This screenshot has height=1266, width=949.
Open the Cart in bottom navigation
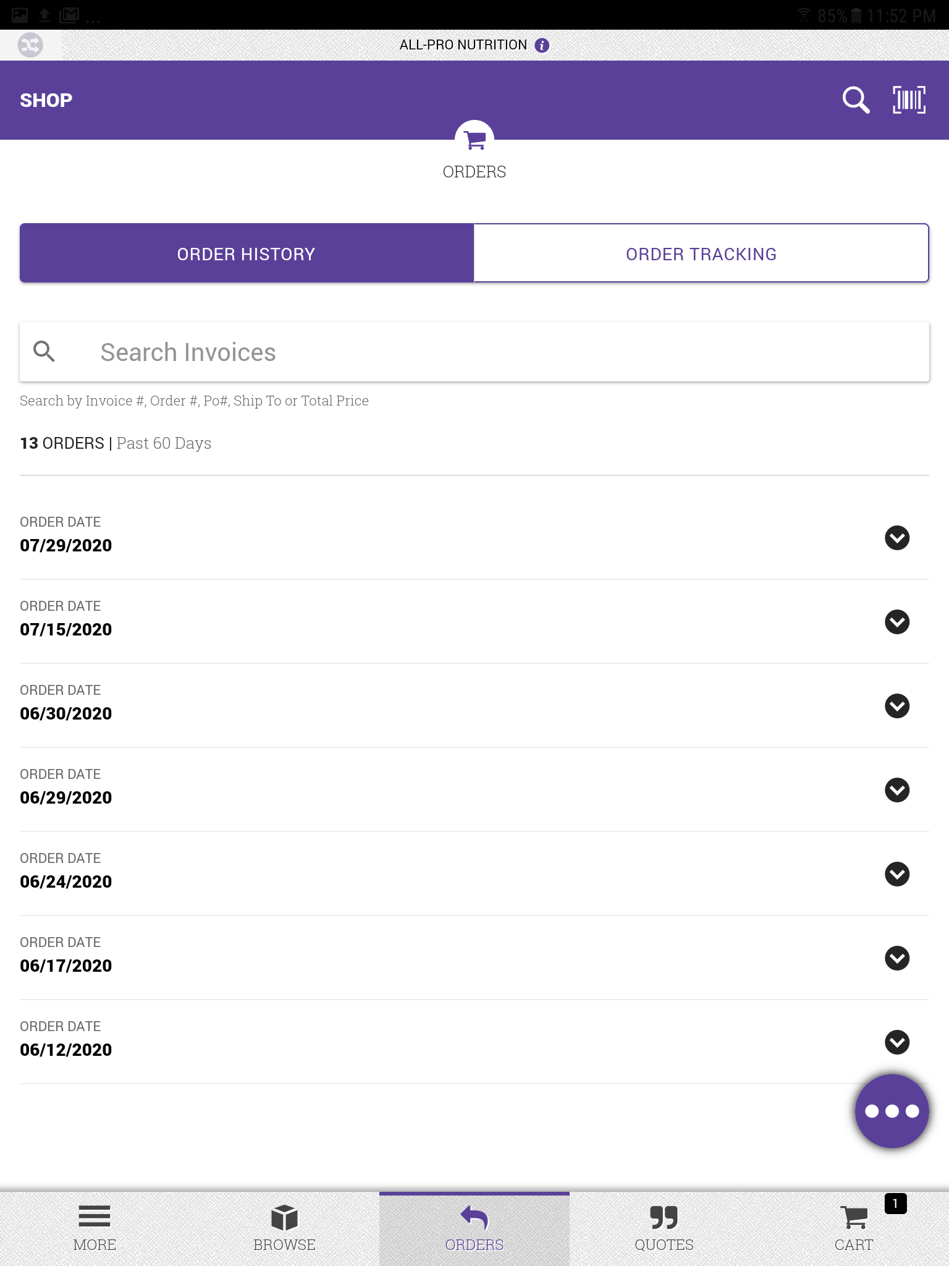coord(854,1228)
